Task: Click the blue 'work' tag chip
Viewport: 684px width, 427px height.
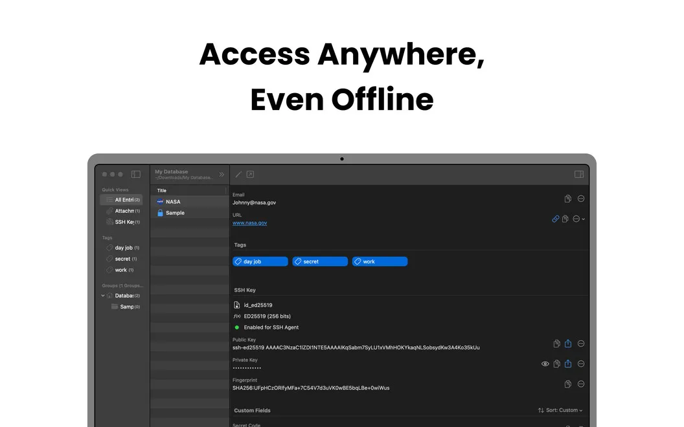Action: pos(380,261)
